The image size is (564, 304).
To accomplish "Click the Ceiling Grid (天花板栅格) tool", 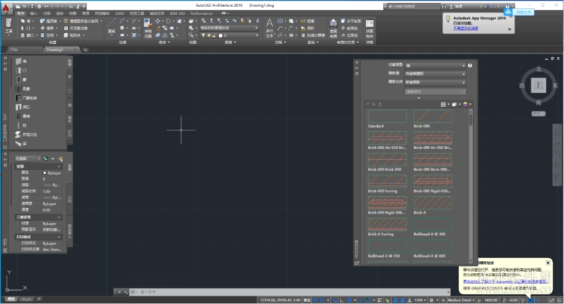I will 76,28.
